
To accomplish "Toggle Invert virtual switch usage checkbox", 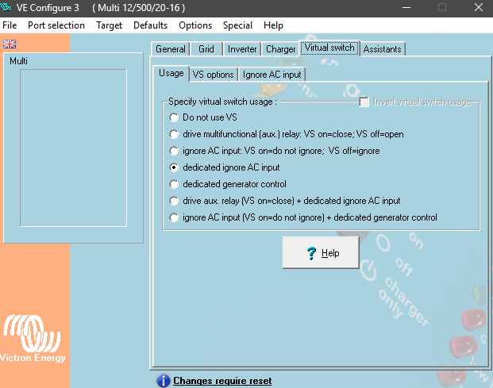I will (x=364, y=102).
